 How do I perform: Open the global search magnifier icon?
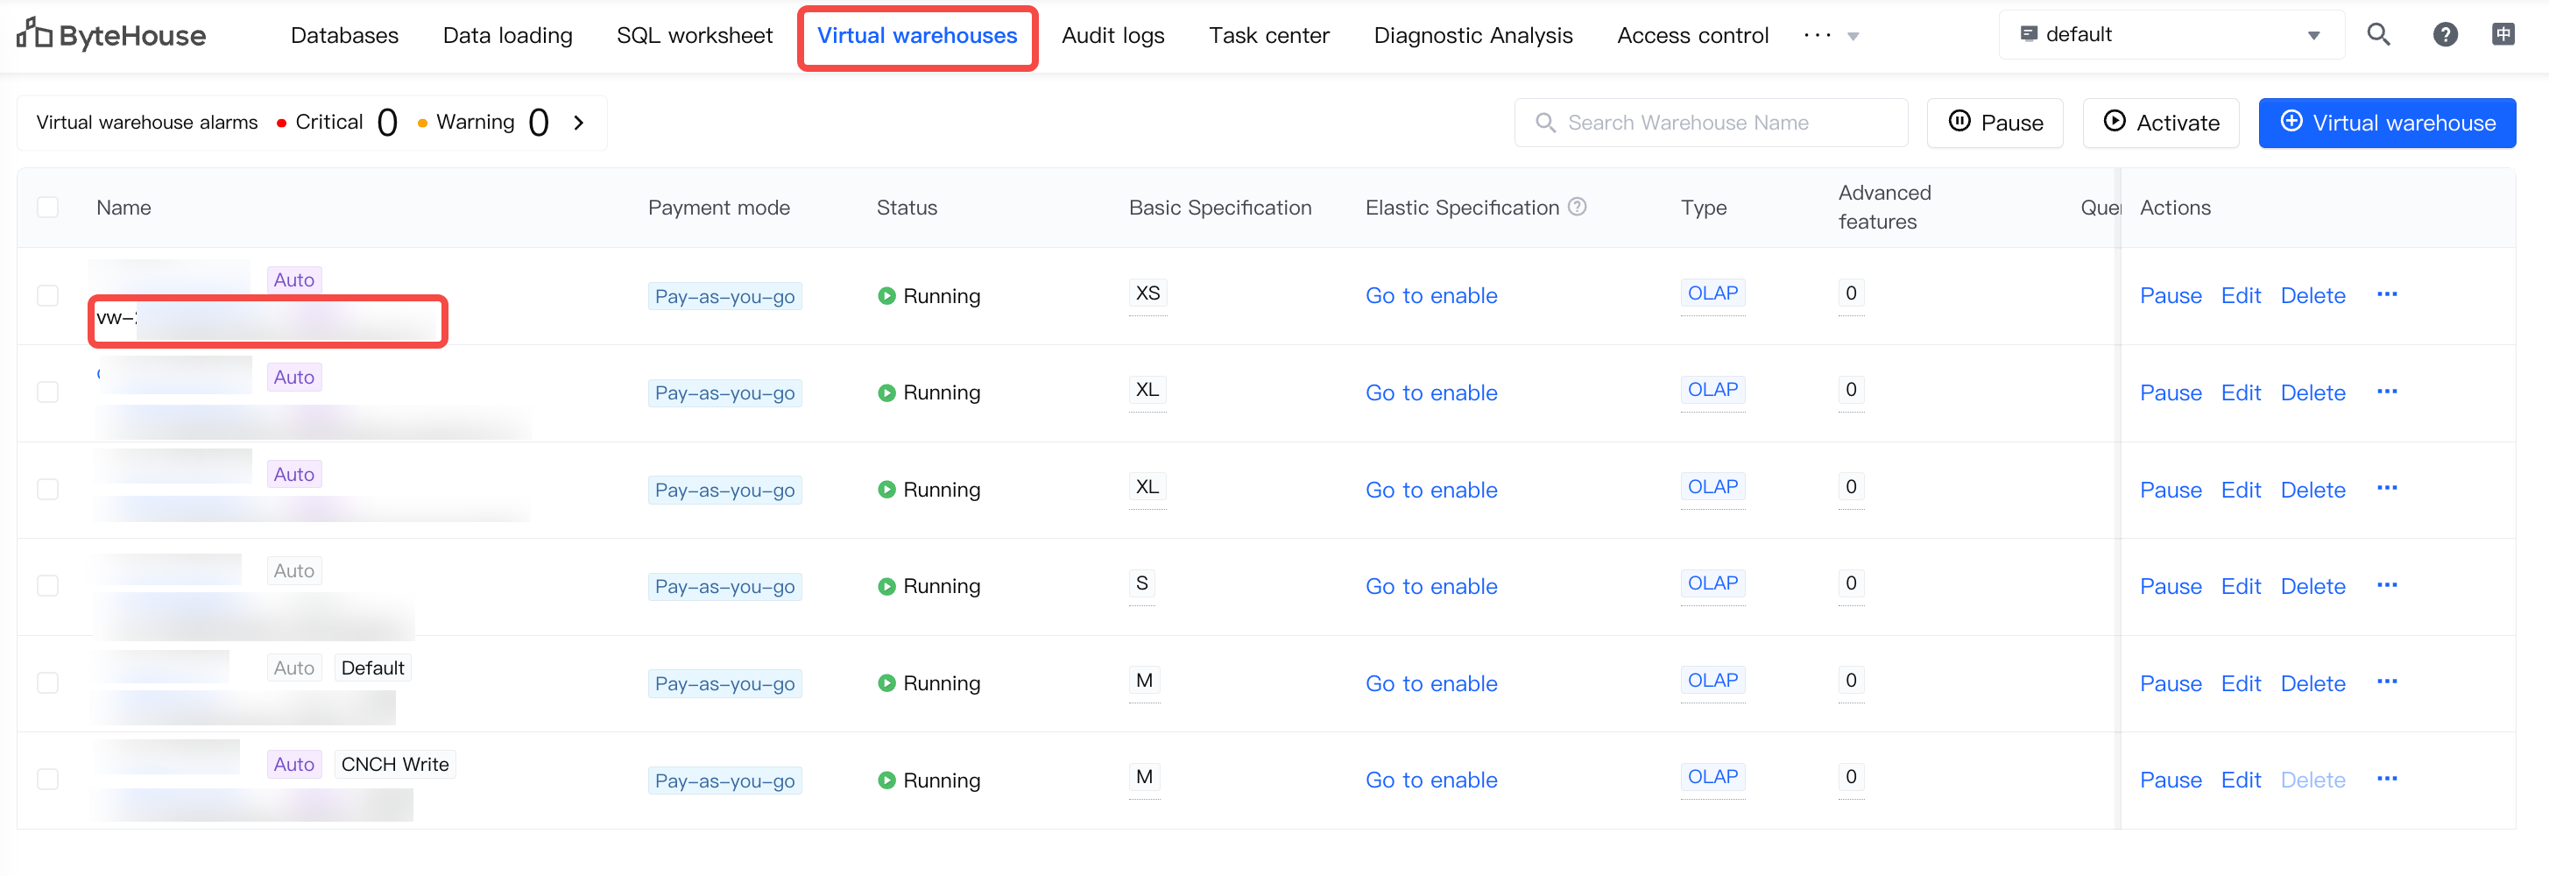[x=2378, y=35]
